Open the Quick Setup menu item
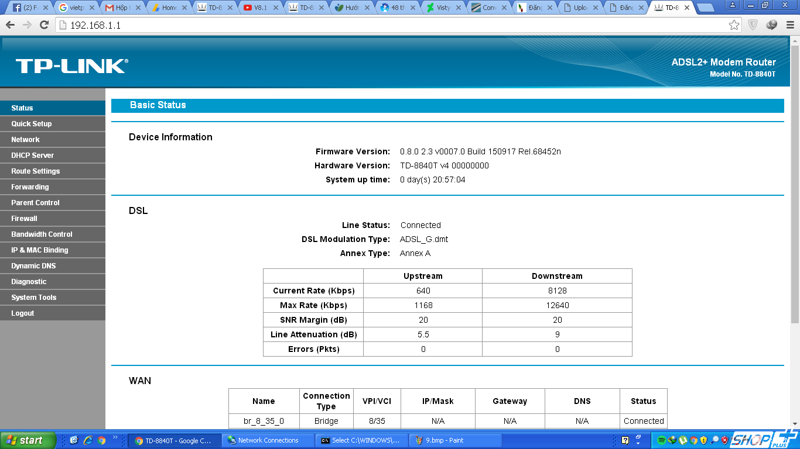Screen dimensions: 800x449 [32, 124]
